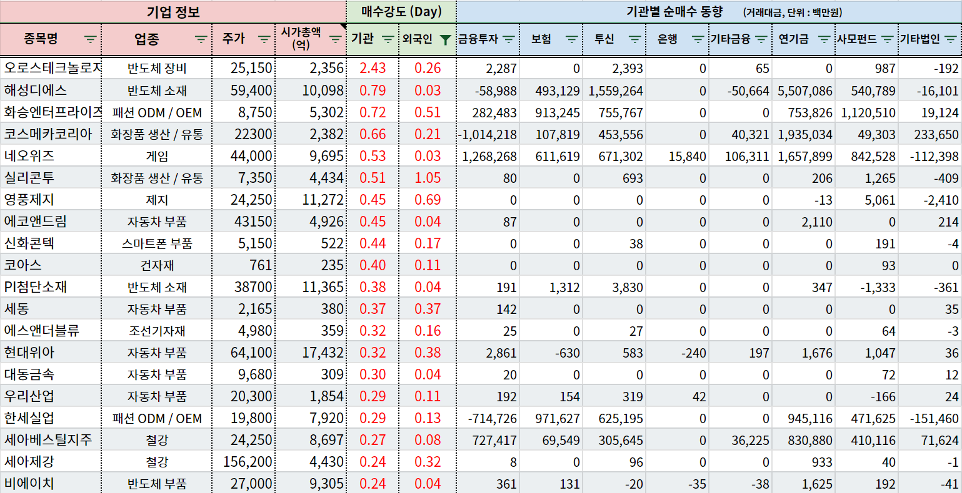Select the market cap cell 17,432
The height and width of the screenshot is (493, 962).
coord(311,352)
